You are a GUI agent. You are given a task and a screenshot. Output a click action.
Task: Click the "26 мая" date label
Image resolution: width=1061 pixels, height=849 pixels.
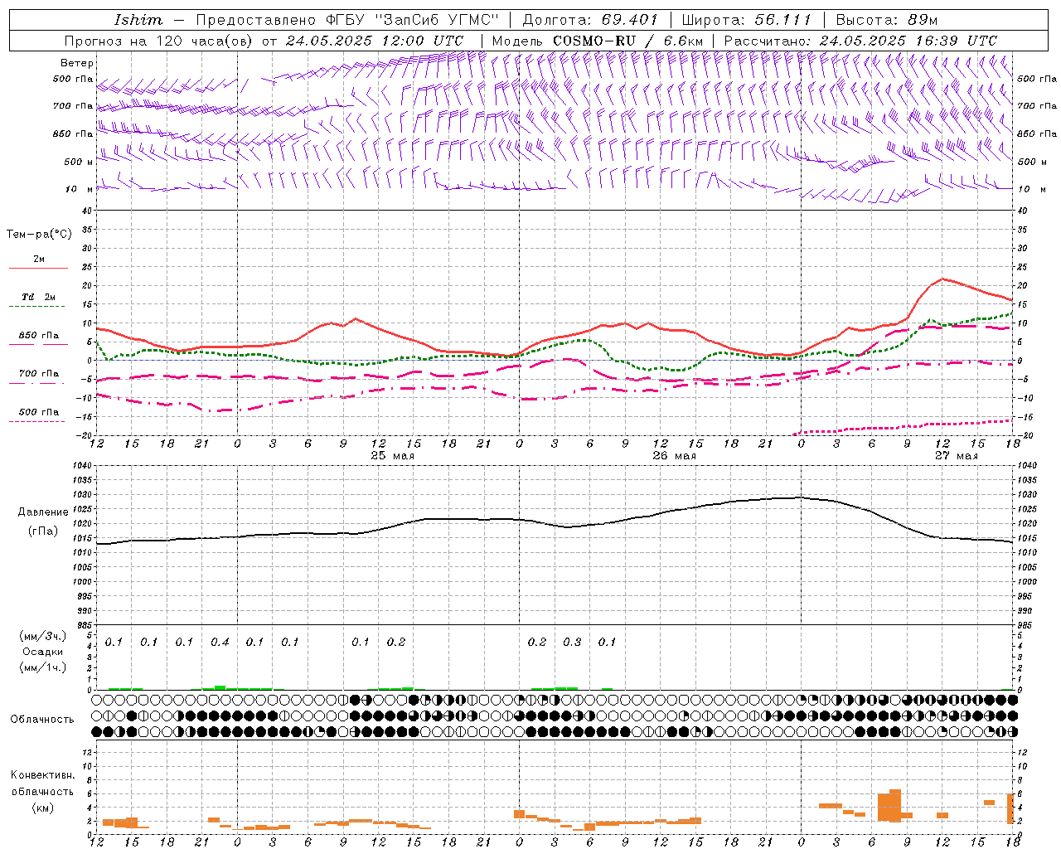pyautogui.click(x=675, y=456)
